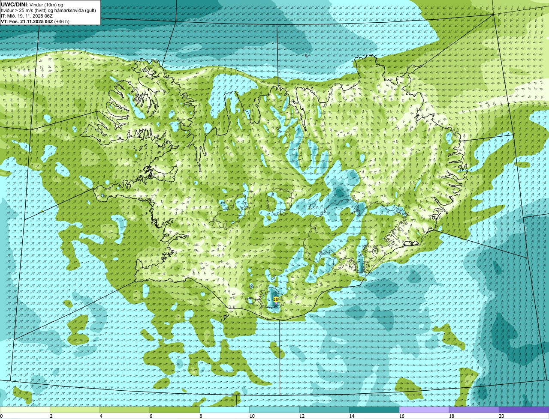Image resolution: width=549 pixels, height=419 pixels.
Task: Click the color scale label '12'
Action: [302, 416]
